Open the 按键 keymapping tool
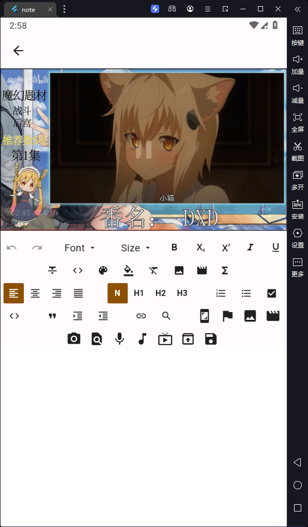Viewport: 308px width, 527px height. [298, 35]
